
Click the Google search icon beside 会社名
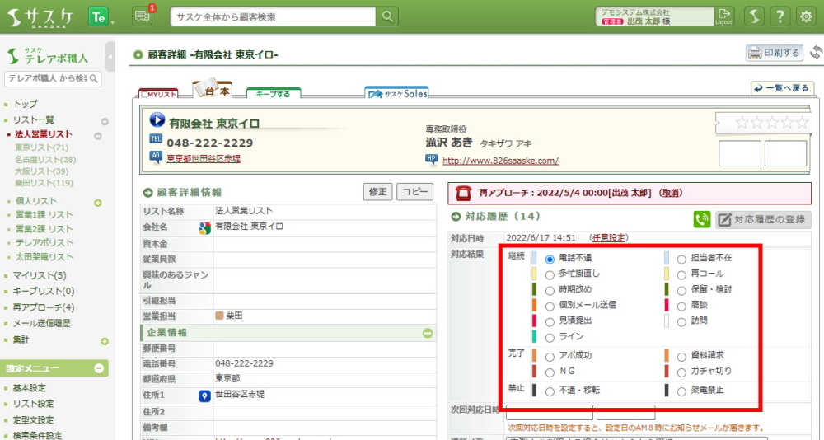coord(204,228)
